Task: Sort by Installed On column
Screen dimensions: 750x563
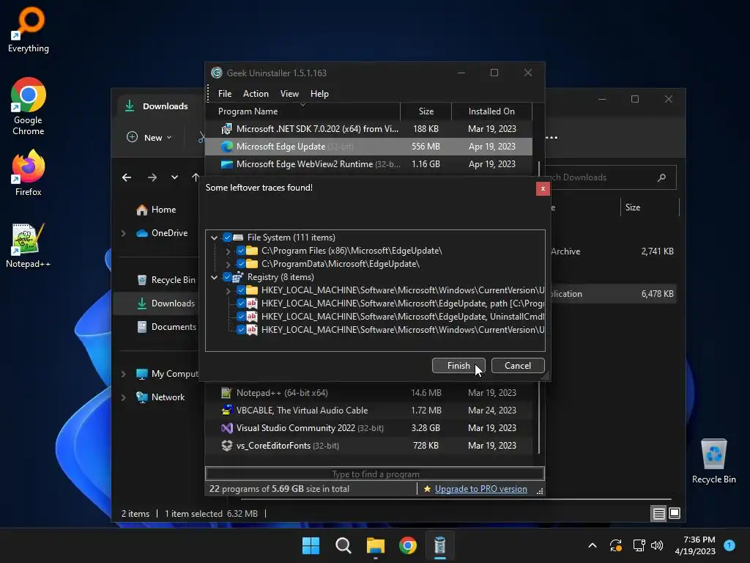Action: click(x=491, y=111)
